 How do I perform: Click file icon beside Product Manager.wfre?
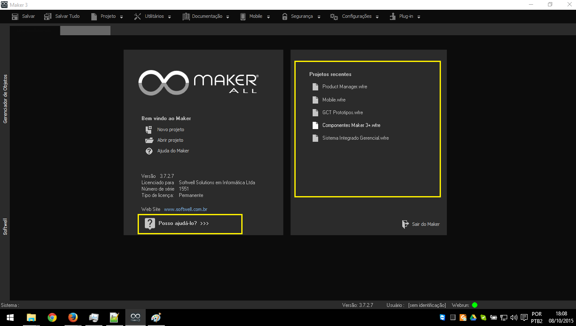click(x=315, y=87)
